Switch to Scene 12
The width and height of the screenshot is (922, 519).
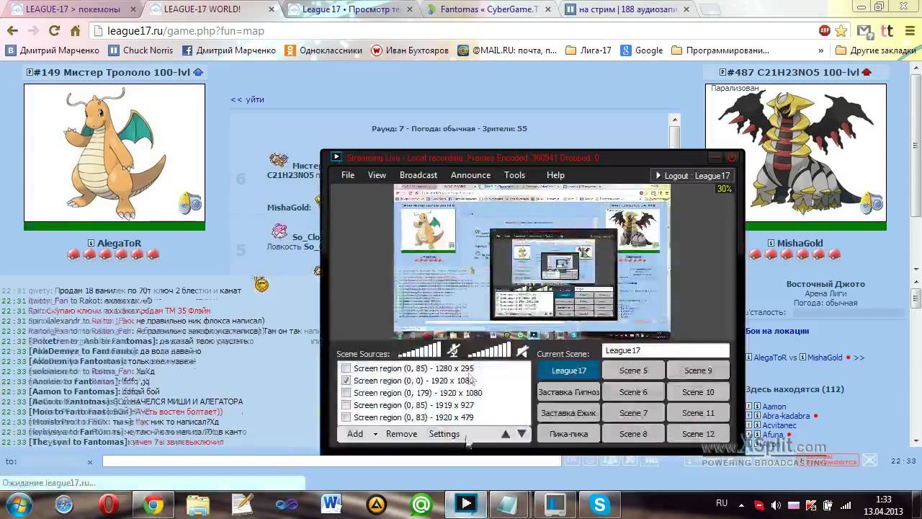tap(698, 434)
